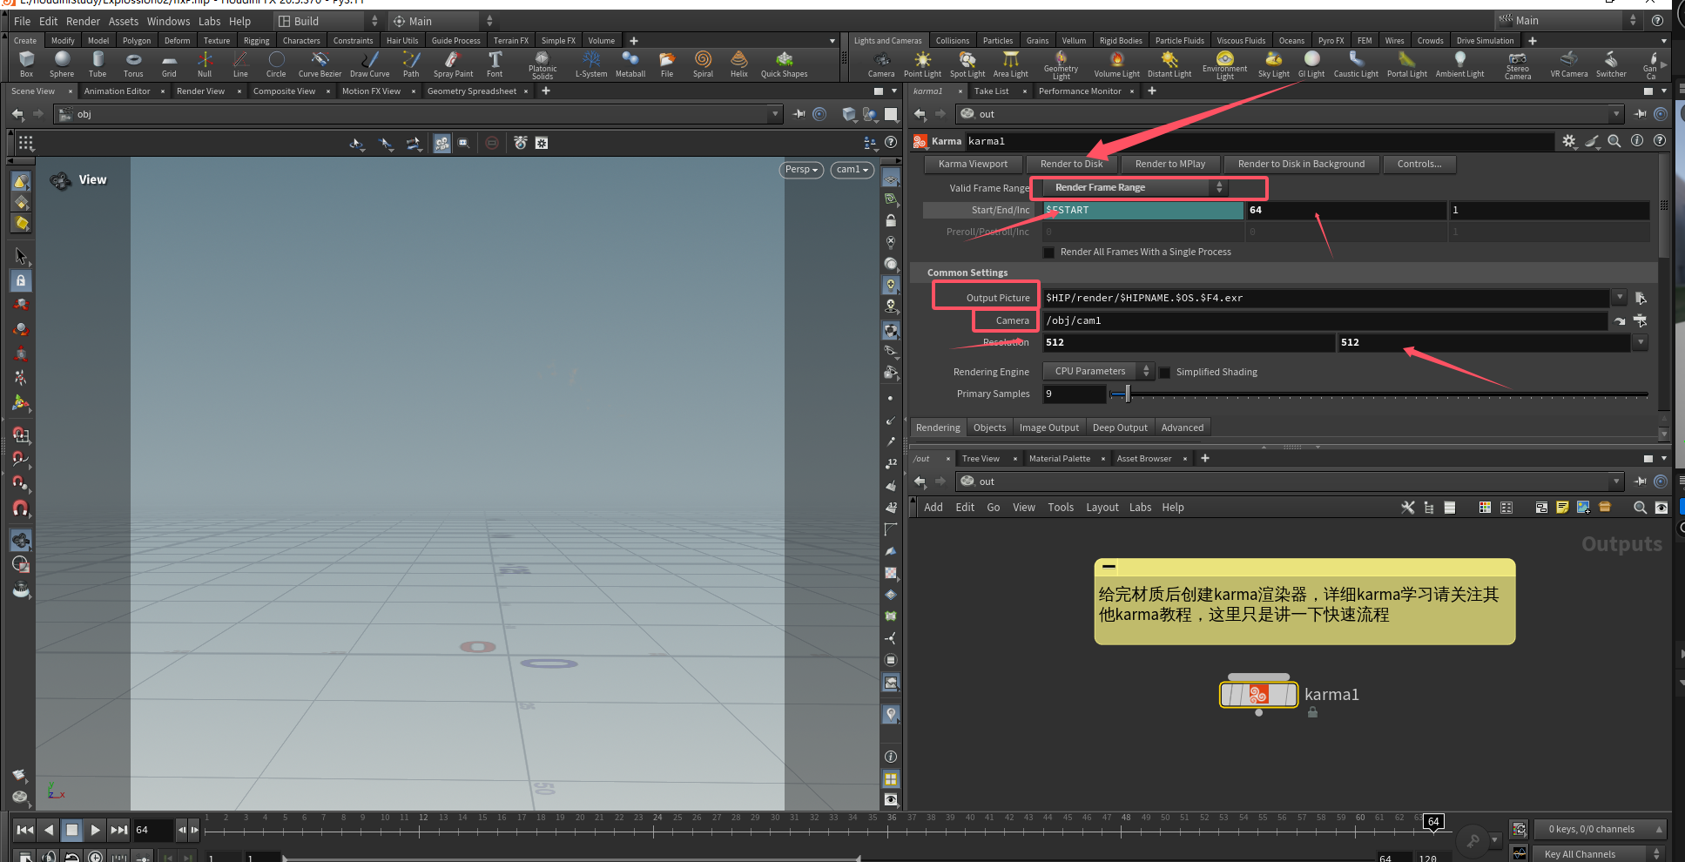Open the Persp viewport menu
Viewport: 1685px width, 862px height.
[801, 170]
